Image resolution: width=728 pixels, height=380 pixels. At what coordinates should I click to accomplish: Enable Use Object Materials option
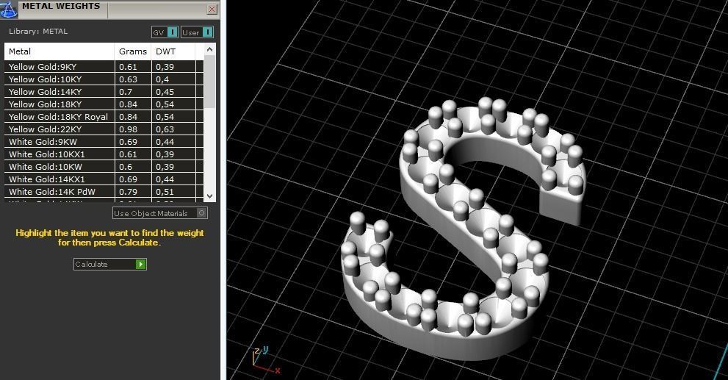pos(160,213)
